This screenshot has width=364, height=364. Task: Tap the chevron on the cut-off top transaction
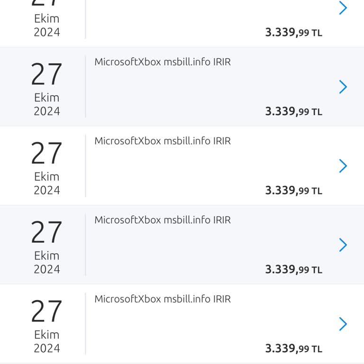pos(343,8)
